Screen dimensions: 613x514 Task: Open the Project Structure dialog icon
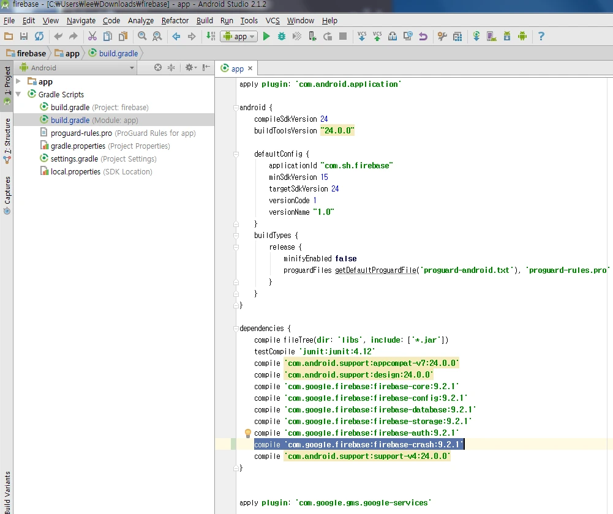(457, 37)
